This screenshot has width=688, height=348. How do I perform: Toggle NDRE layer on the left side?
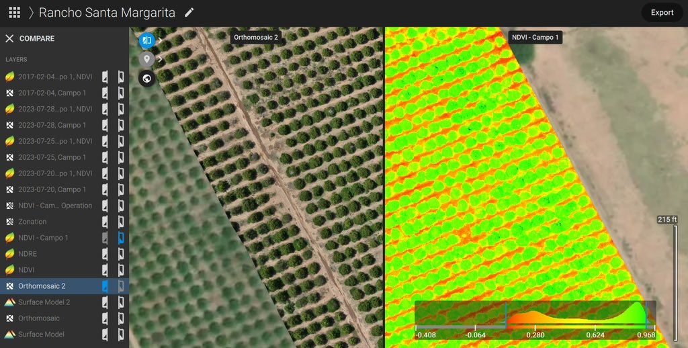coord(105,254)
